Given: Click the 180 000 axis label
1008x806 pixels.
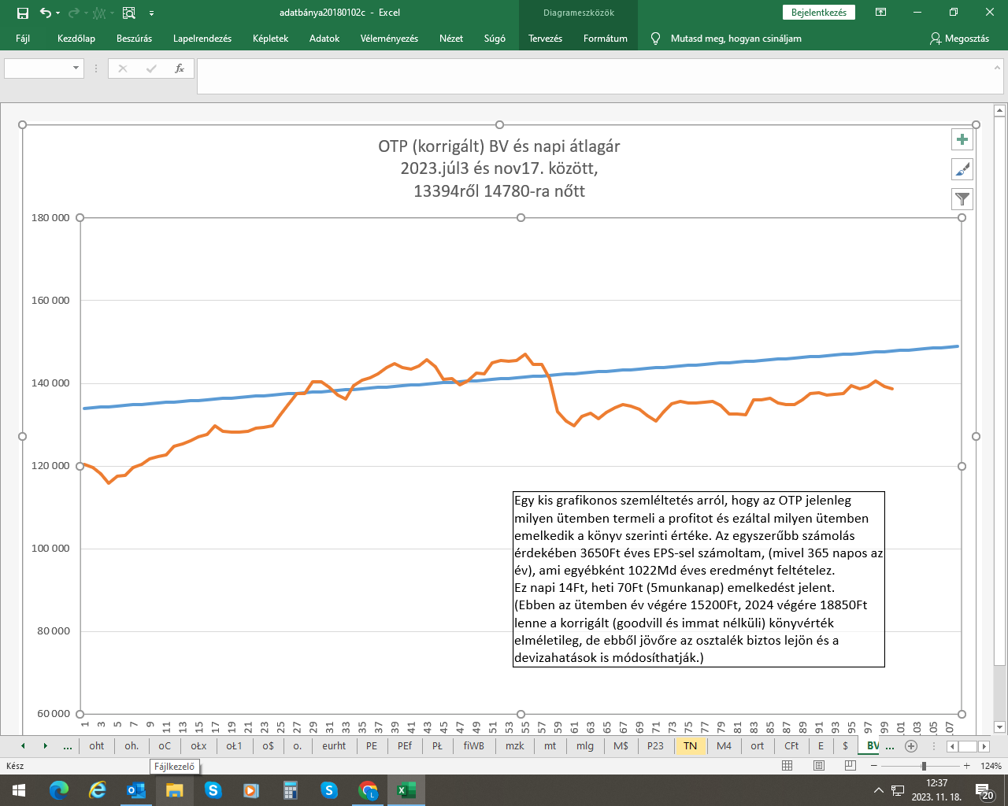Looking at the screenshot, I should 50,218.
